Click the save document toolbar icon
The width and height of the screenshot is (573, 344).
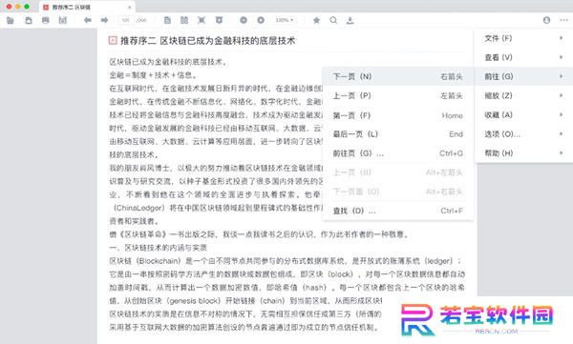click(28, 20)
